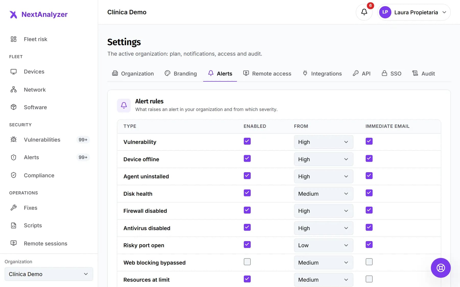Open Risky port open severity dropdown
The image size is (460, 287).
[324, 245]
